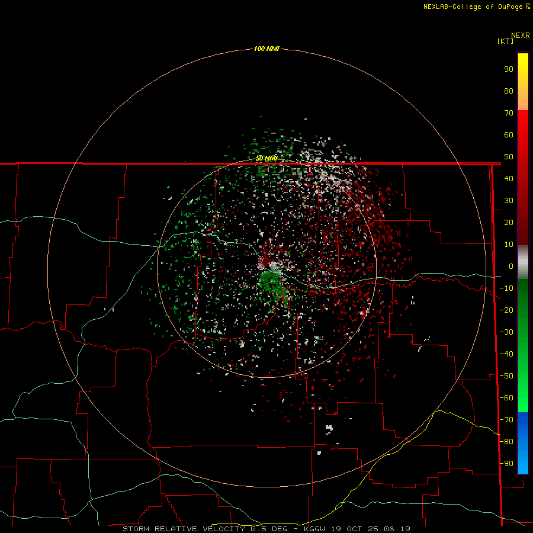This screenshot has width=533, height=533.
Task: Click the -40 value on velocity scale
Action: (x=506, y=354)
